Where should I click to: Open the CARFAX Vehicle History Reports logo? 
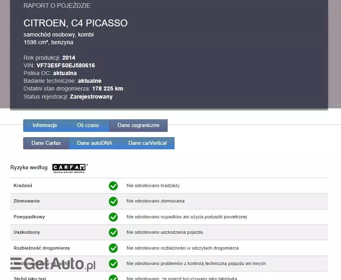[x=69, y=168]
